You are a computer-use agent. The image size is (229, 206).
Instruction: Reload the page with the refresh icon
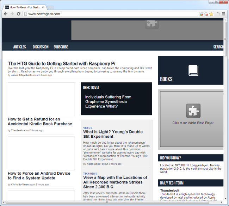[x=18, y=14]
